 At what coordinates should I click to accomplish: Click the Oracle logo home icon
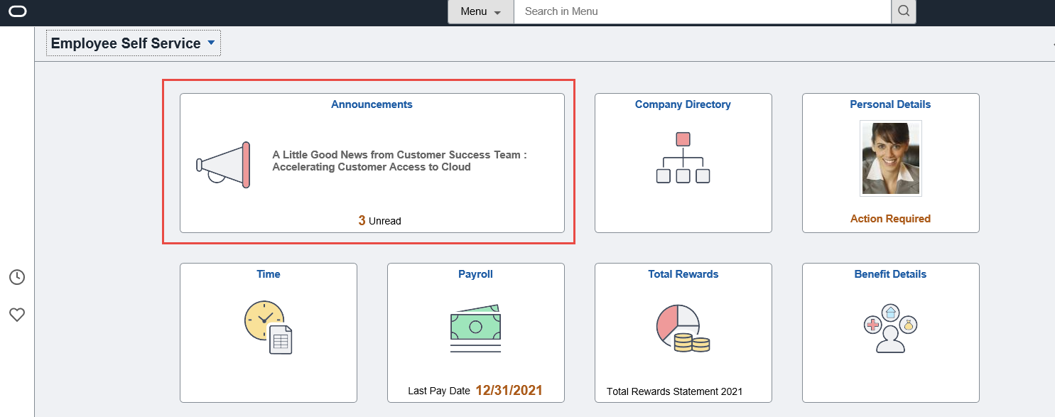coord(17,11)
